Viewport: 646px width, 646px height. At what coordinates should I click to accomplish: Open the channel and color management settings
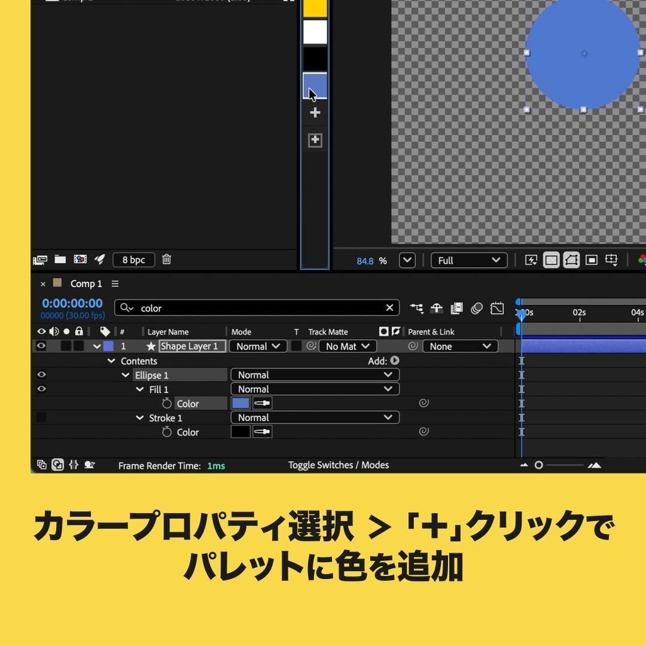coord(642,260)
